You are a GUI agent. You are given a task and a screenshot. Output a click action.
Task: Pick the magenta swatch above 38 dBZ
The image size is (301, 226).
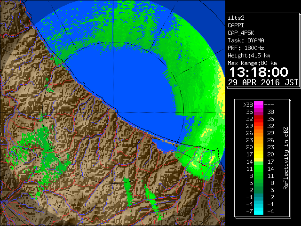(259, 105)
